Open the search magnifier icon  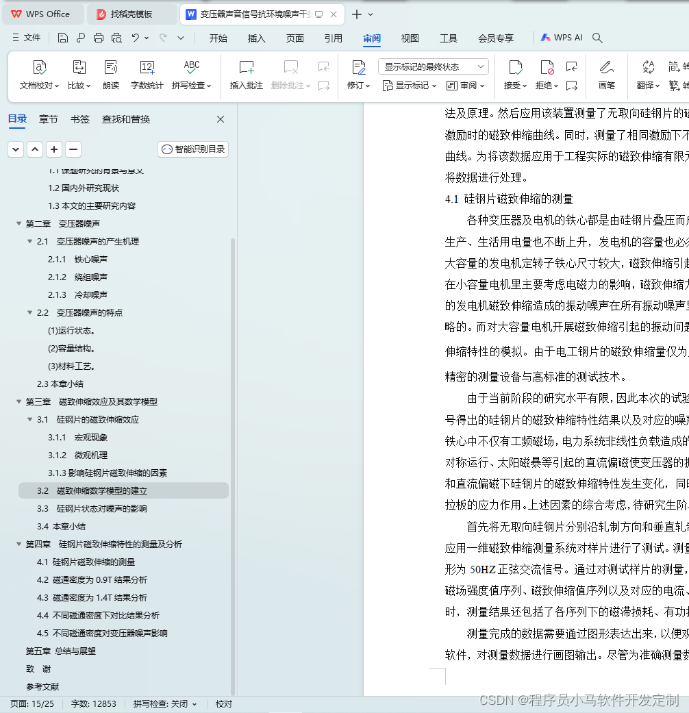(x=598, y=38)
